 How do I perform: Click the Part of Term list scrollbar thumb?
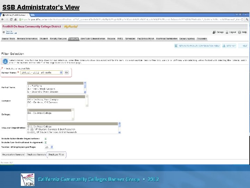coord(85,86)
